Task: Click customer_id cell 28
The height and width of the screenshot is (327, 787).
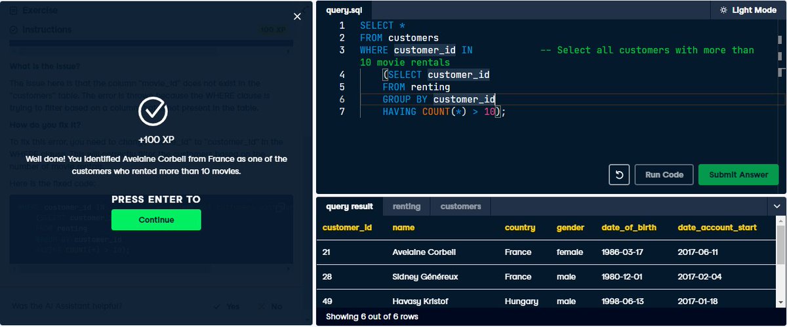Action: (327, 277)
